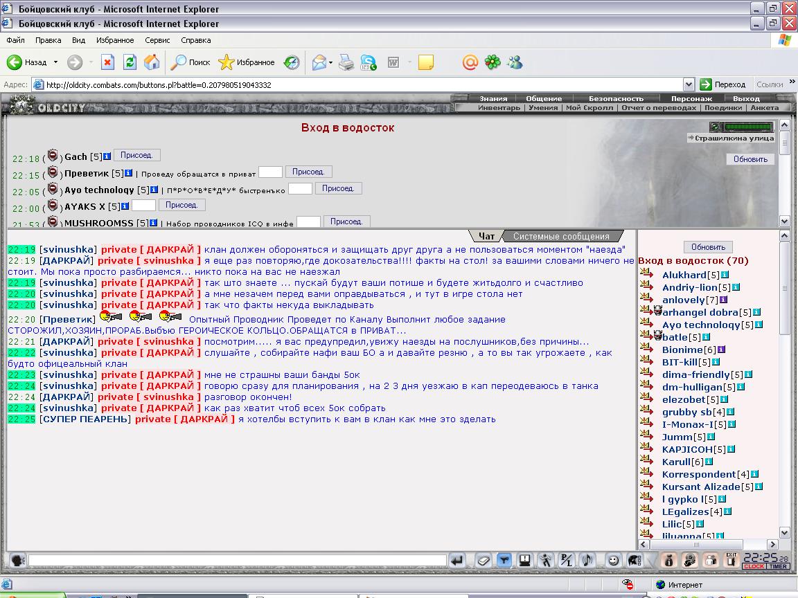Click the Mail envelope toolbar icon

click(319, 62)
